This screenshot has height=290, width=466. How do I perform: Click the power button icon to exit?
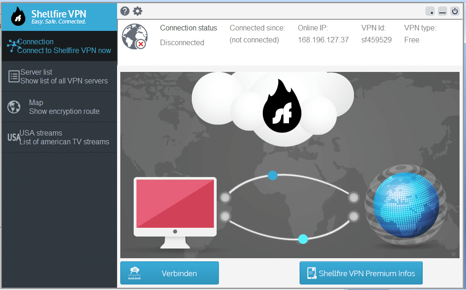454,11
